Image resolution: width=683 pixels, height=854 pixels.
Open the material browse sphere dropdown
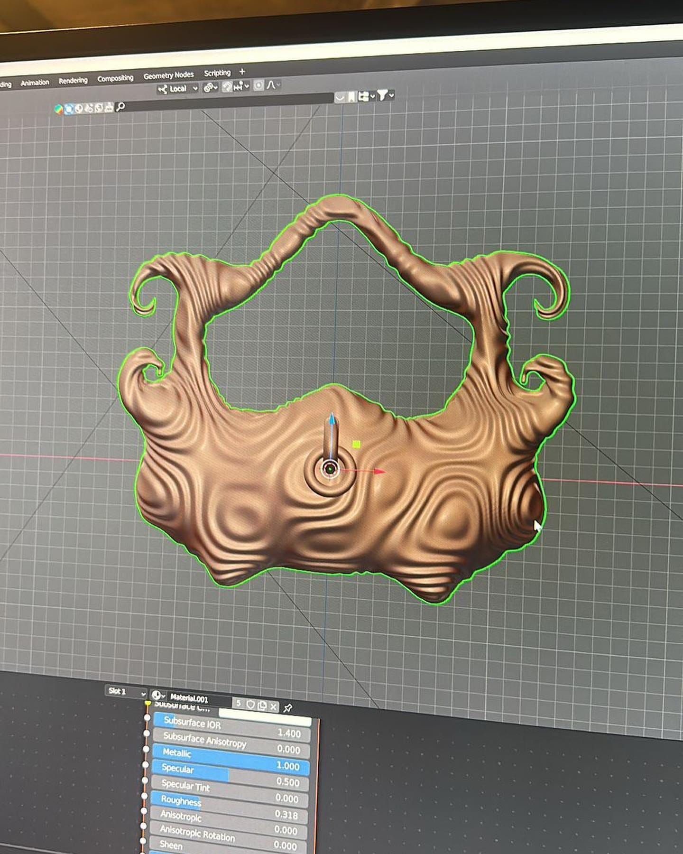157,695
